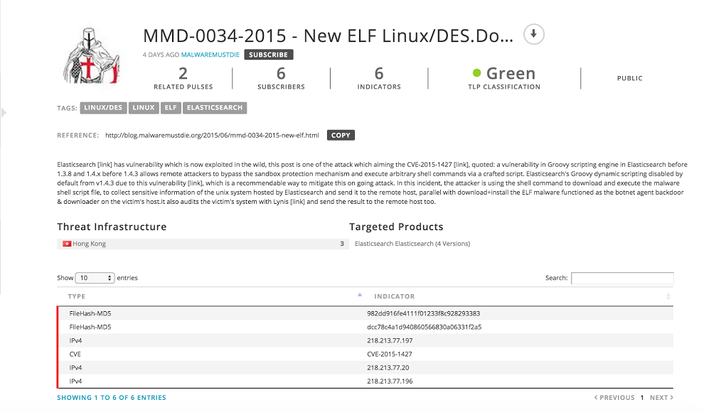The height and width of the screenshot is (412, 704).
Task: Click IPv4 type for 218.213.77.196
Action: coord(75,381)
